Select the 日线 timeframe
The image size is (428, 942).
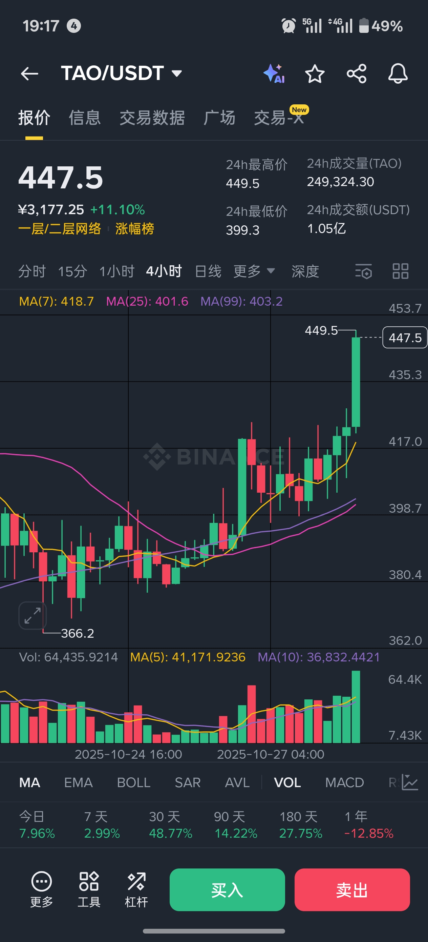(208, 271)
